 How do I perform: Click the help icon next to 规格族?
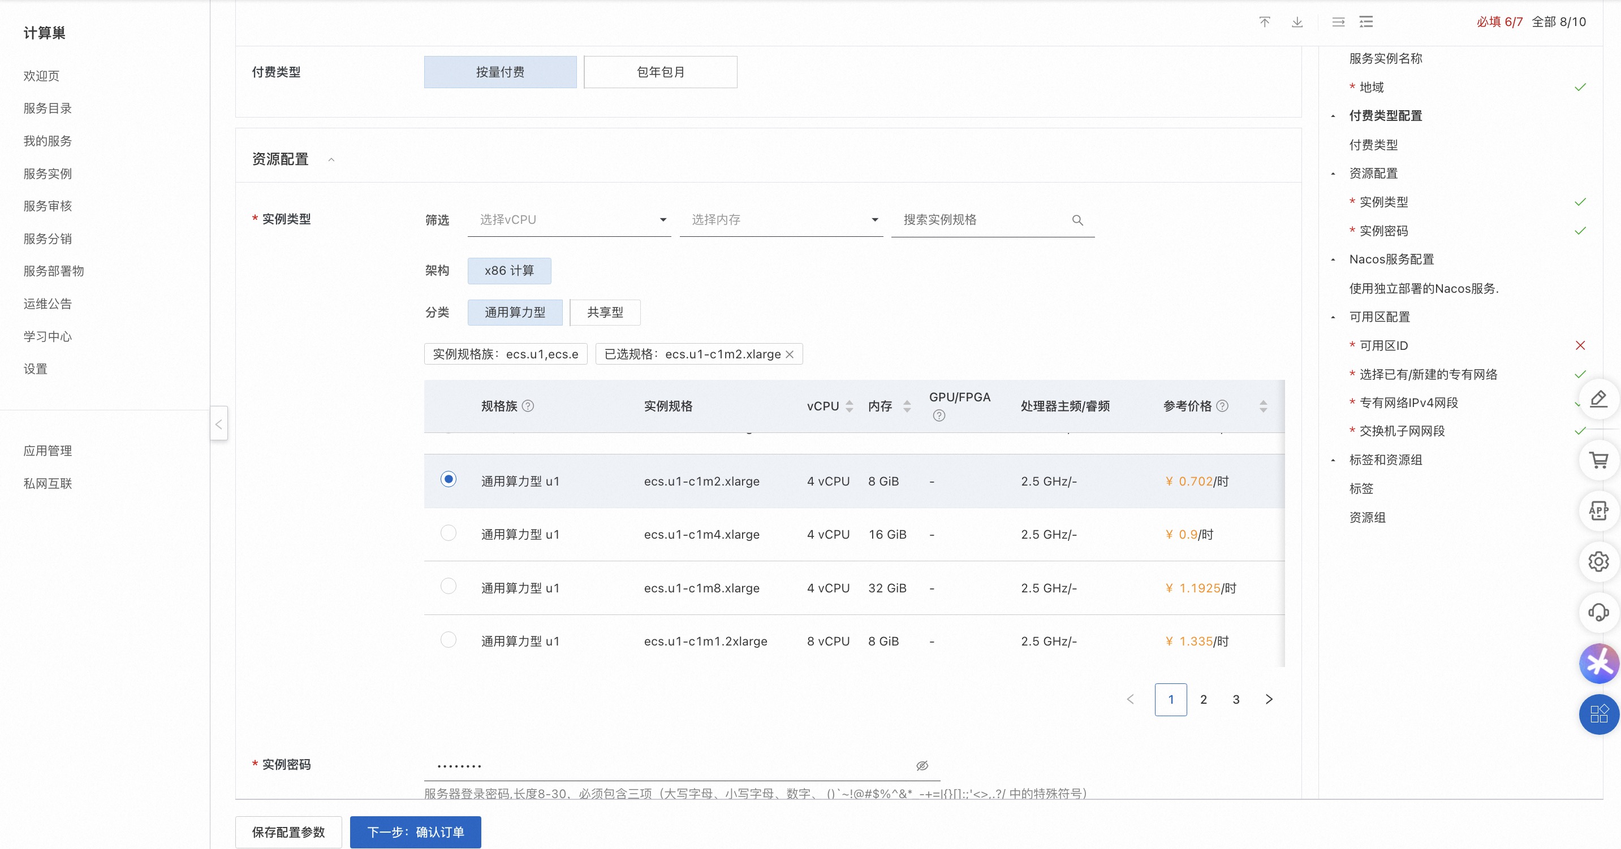coord(529,406)
